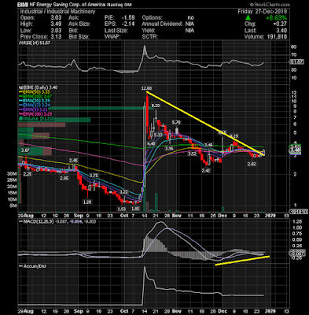309x315 pixels.
Task: Click the pink EMA(100) legend entry
Action: click(35, 114)
